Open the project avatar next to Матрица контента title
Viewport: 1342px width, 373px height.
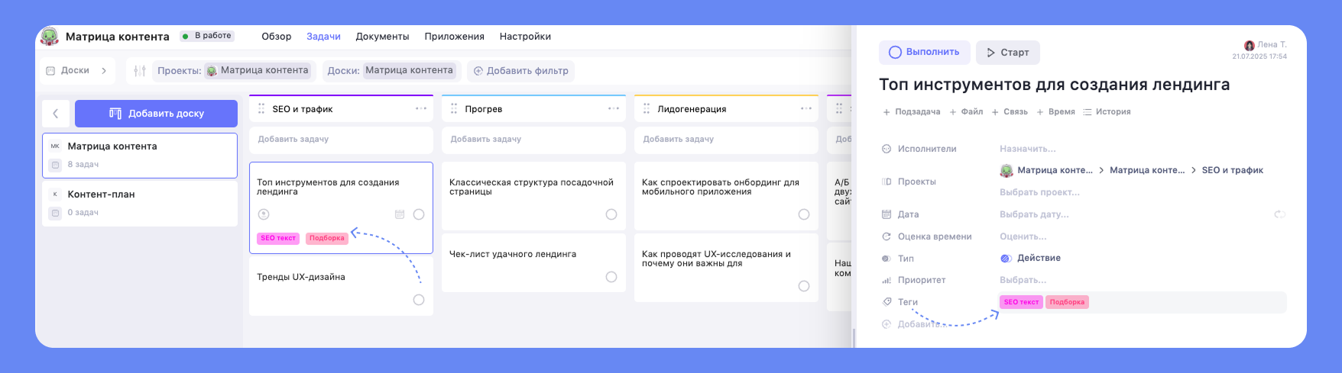coord(50,36)
